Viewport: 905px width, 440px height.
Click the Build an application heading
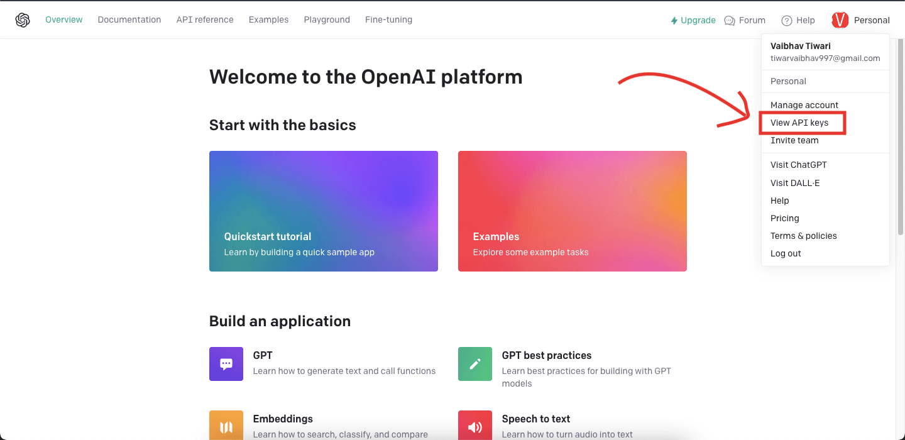coord(280,321)
